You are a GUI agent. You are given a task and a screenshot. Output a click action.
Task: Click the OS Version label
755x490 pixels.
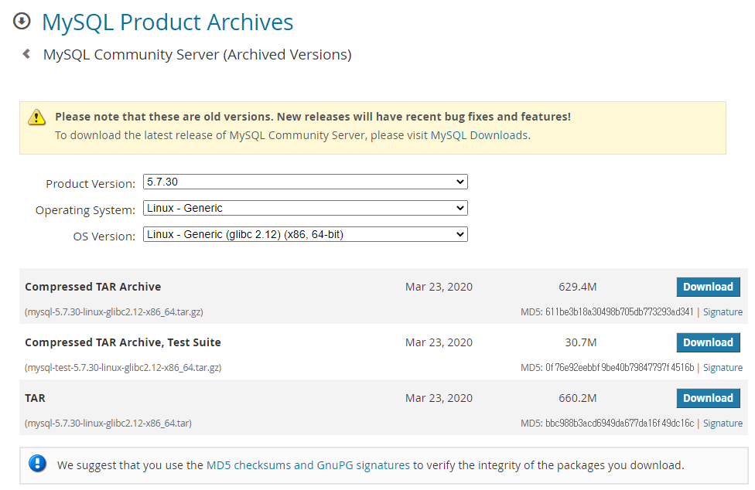(104, 236)
